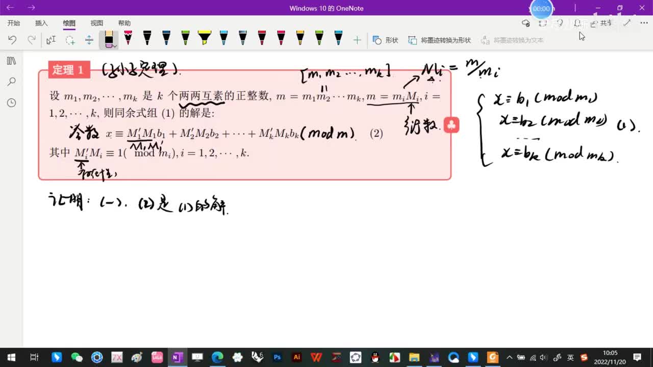
Task: Open search from the left sidebar
Action: coord(11,82)
